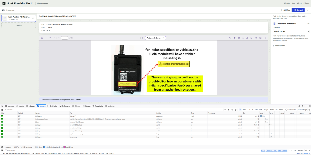
Task: Filter network requests by Fonts
Action: click(261, 110)
